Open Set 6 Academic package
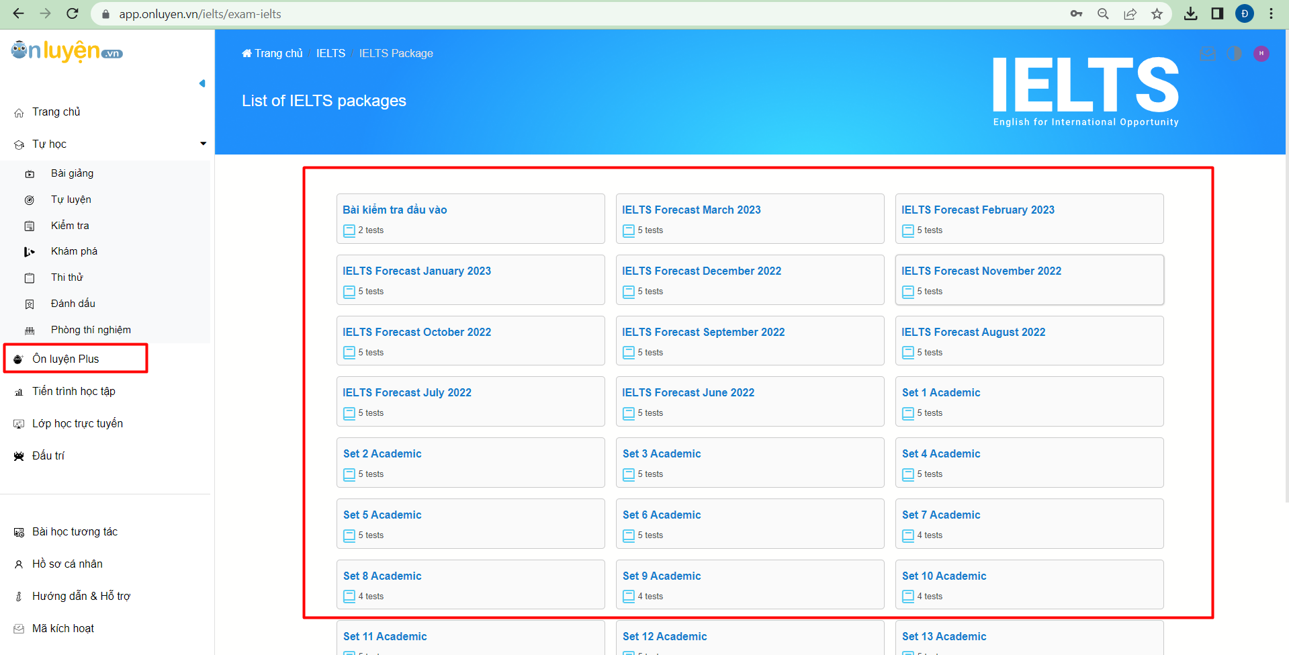Image resolution: width=1289 pixels, height=655 pixels. click(750, 523)
